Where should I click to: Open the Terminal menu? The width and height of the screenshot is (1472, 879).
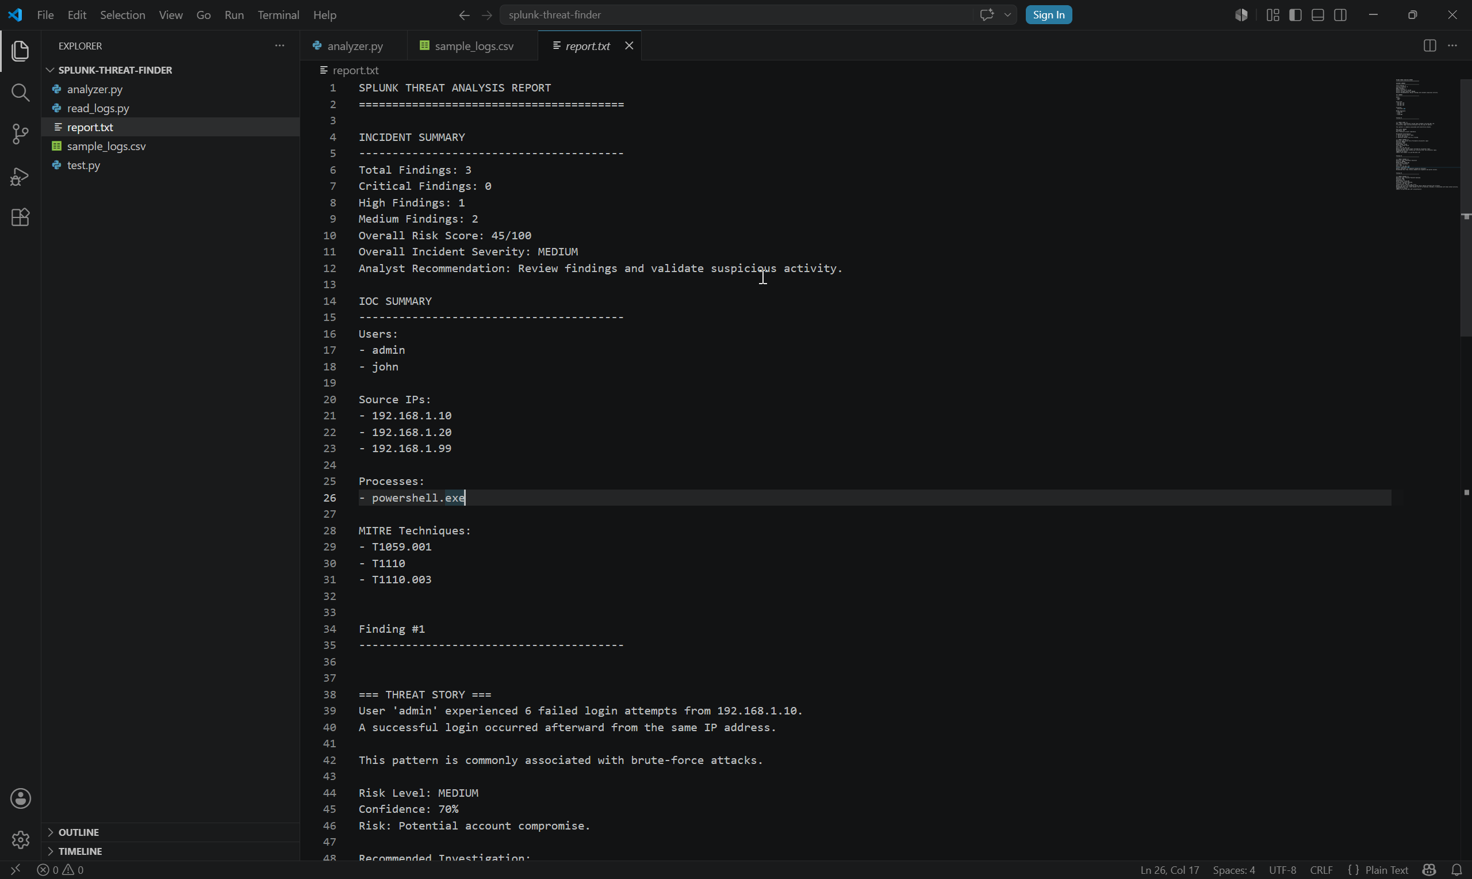click(x=278, y=15)
